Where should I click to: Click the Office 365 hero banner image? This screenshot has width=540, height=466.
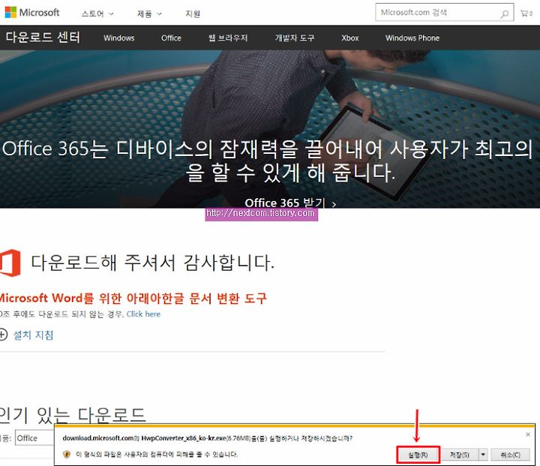click(270, 129)
